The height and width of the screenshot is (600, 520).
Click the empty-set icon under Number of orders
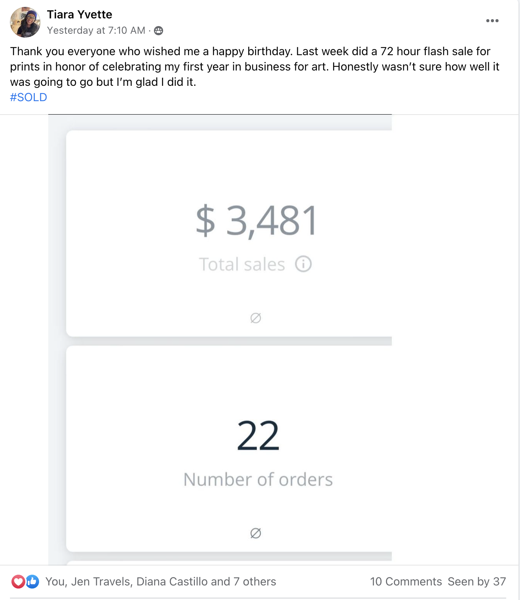pyautogui.click(x=256, y=533)
